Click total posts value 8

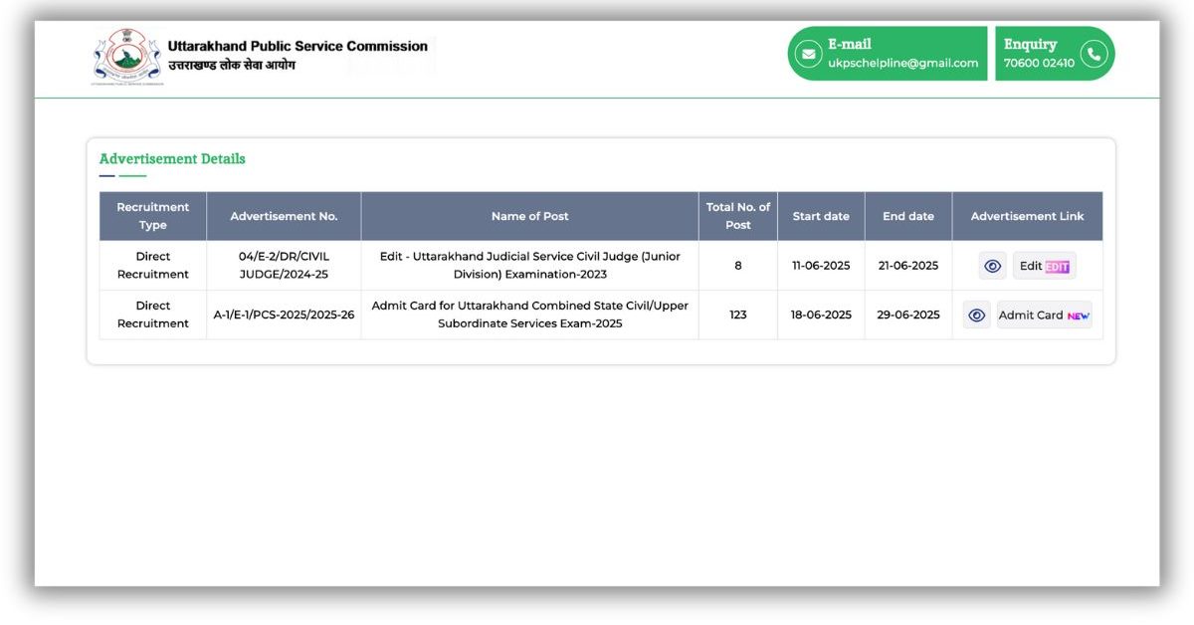tap(738, 266)
